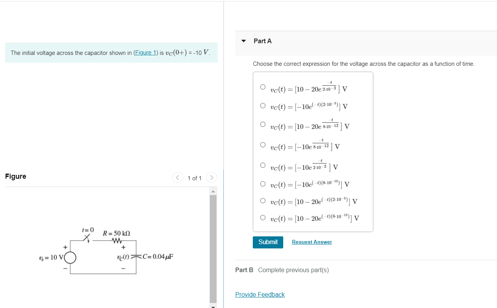Select the third answer option with 8·10^-12 denominator

point(263,124)
